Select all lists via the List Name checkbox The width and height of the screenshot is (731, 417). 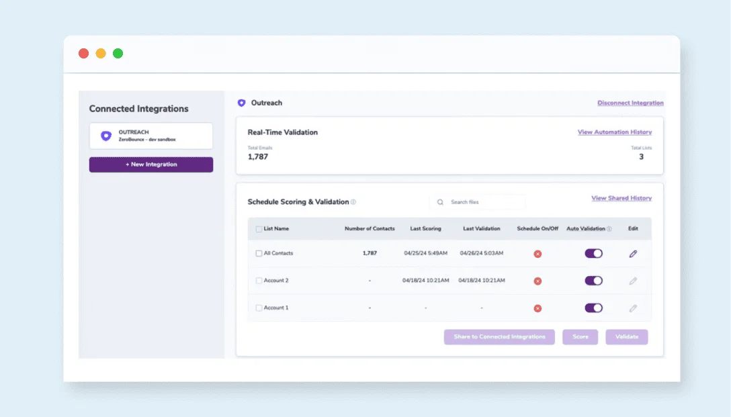[259, 228]
